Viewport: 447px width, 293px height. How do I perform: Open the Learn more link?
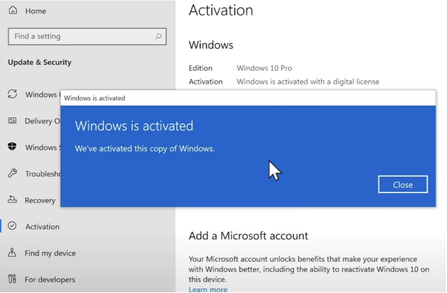pyautogui.click(x=208, y=289)
